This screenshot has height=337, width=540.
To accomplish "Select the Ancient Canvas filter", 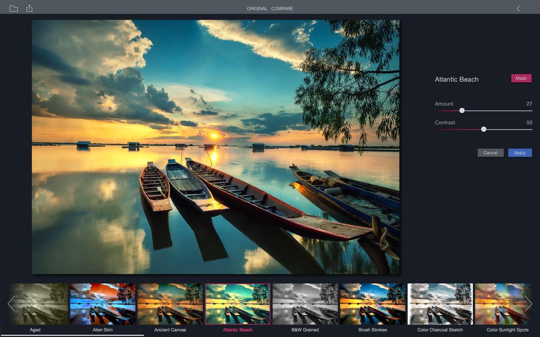I will (170, 304).
